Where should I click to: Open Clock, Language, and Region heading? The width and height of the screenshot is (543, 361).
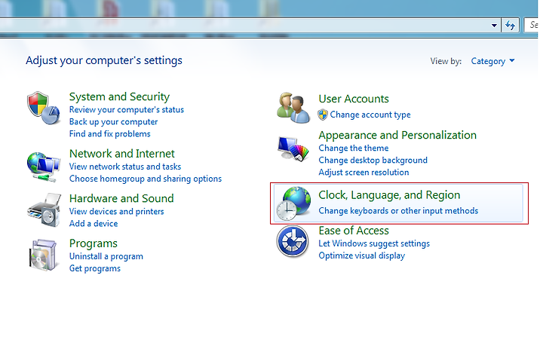[x=389, y=195]
